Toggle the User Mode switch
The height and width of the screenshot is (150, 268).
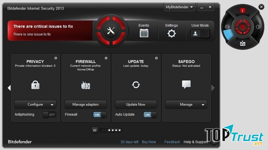[x=200, y=33]
